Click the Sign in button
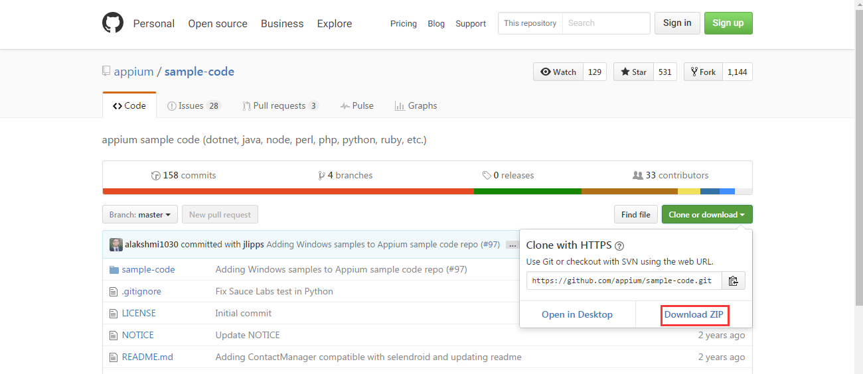863x374 pixels. coord(677,23)
